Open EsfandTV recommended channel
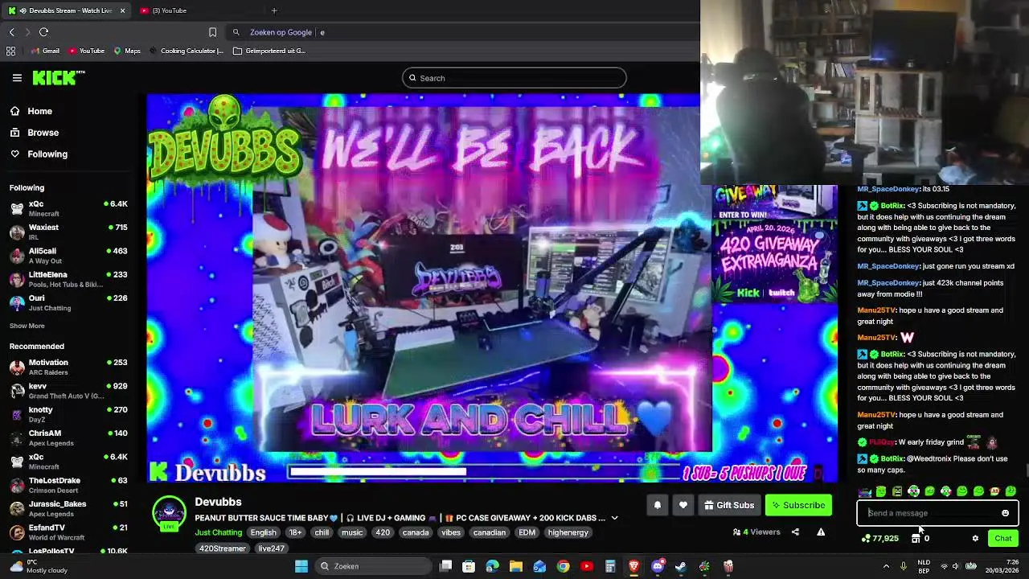 (x=68, y=532)
